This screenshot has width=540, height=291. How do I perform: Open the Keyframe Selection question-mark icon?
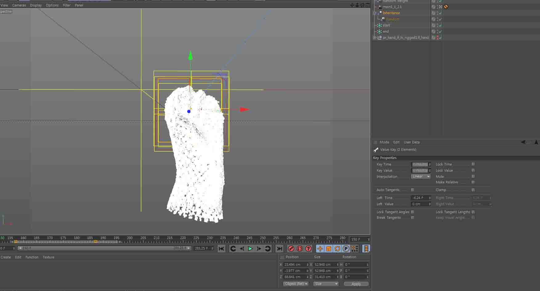308,249
